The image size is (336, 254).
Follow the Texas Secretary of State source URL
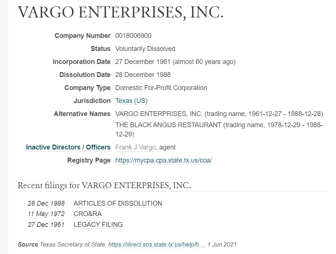pyautogui.click(x=156, y=244)
